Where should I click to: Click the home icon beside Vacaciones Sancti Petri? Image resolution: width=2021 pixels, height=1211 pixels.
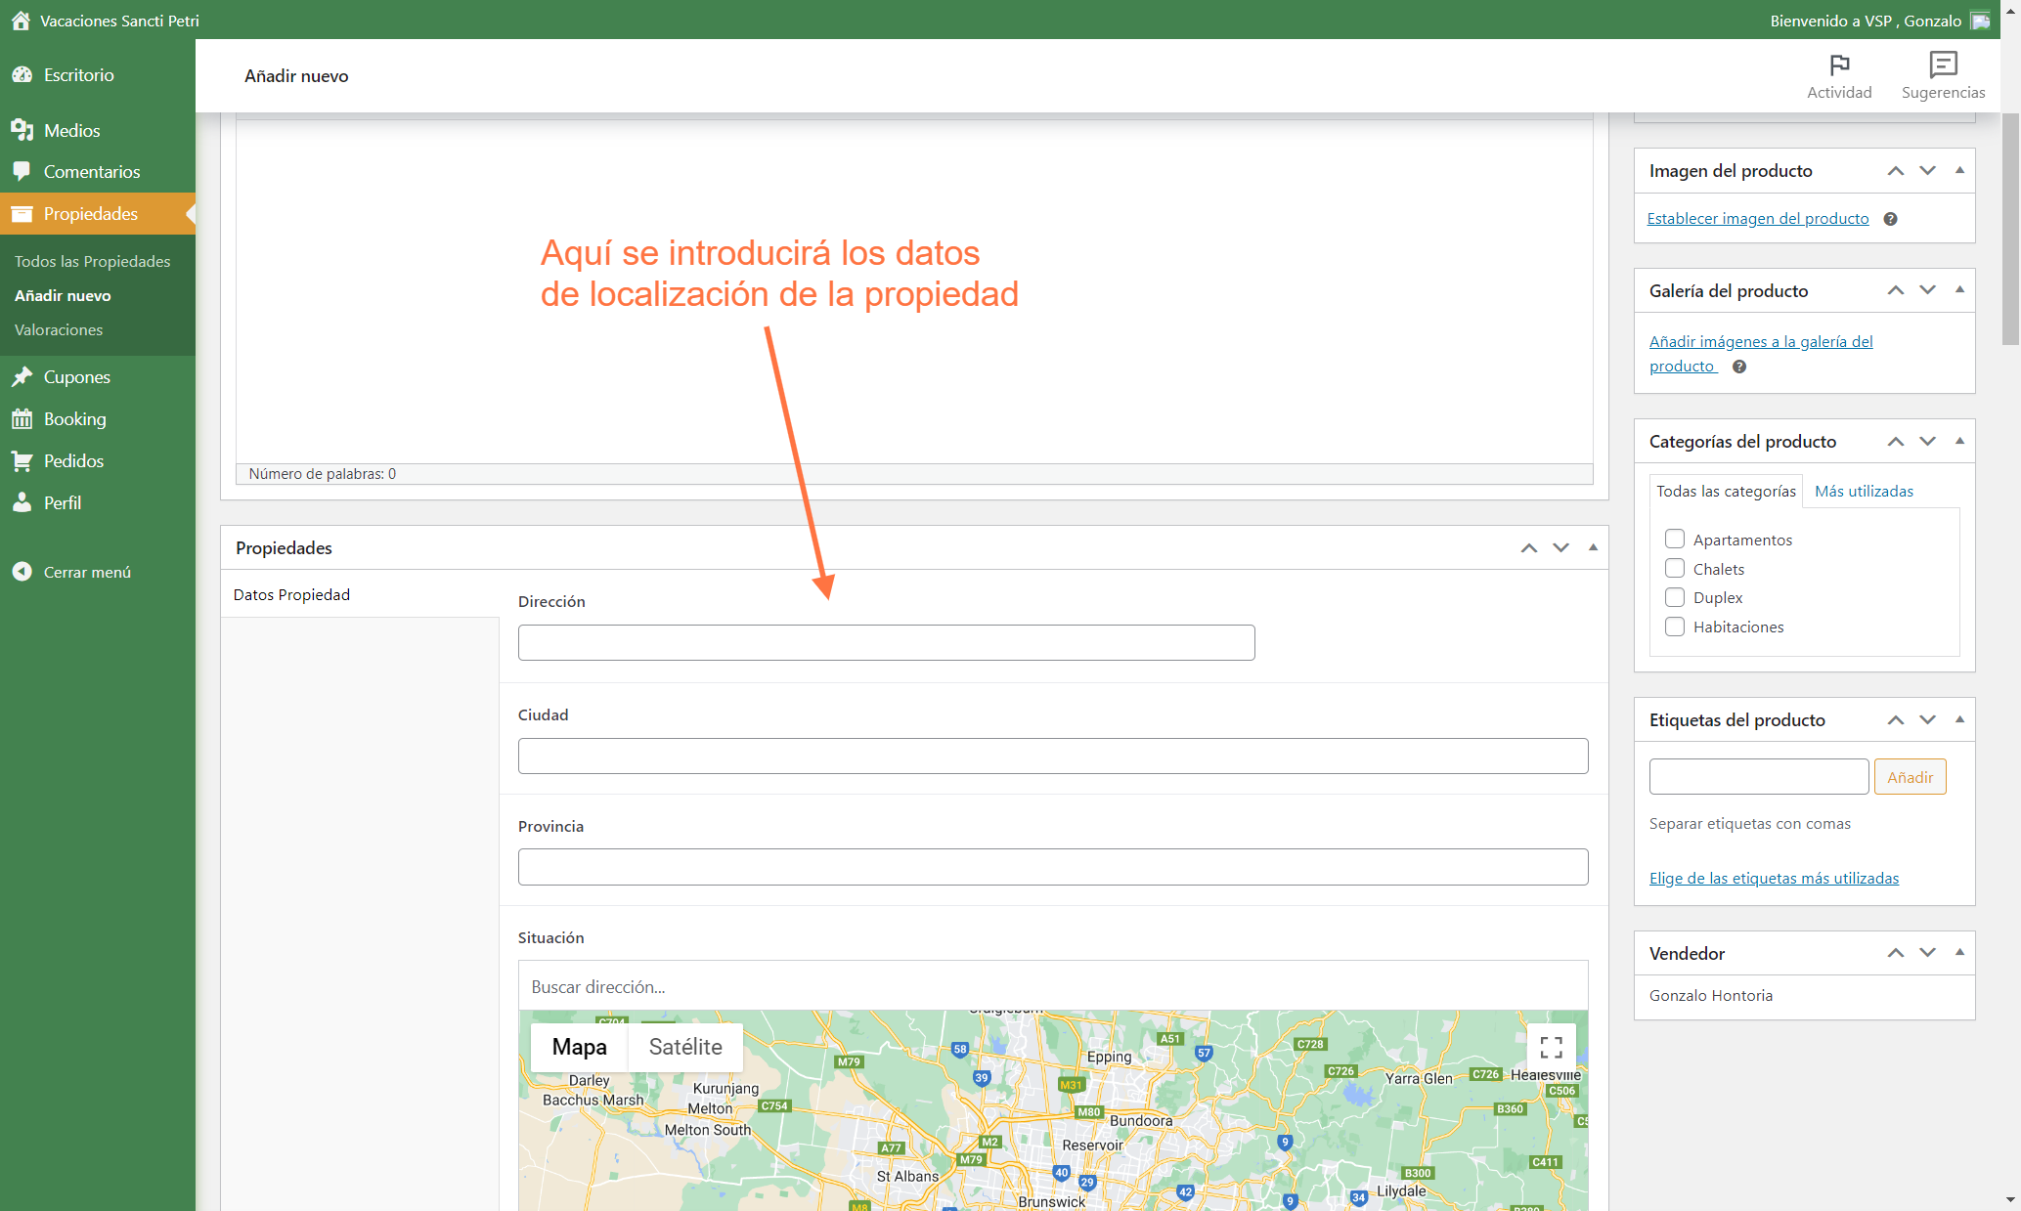[21, 21]
